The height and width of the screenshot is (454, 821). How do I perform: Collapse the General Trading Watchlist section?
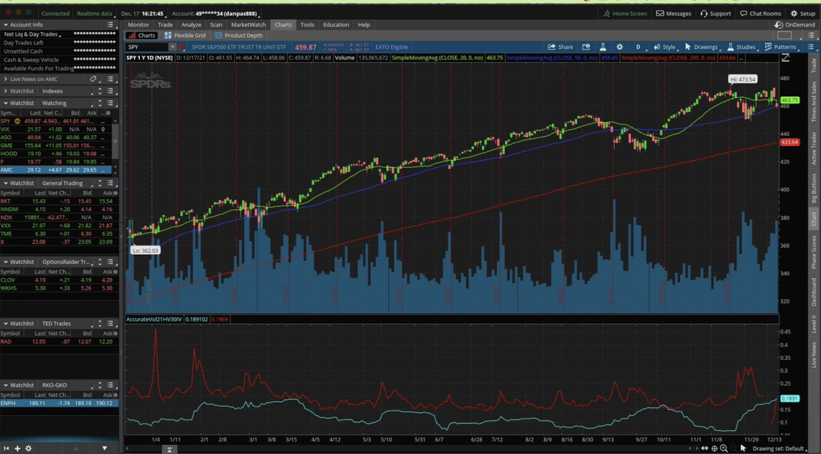pos(5,183)
